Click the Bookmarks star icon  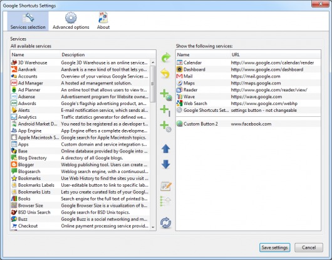click(14, 178)
